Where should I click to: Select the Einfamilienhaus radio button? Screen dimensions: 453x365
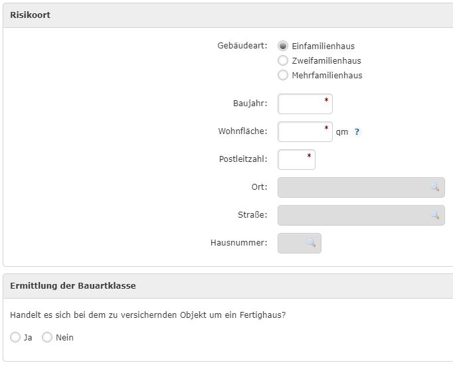(283, 46)
